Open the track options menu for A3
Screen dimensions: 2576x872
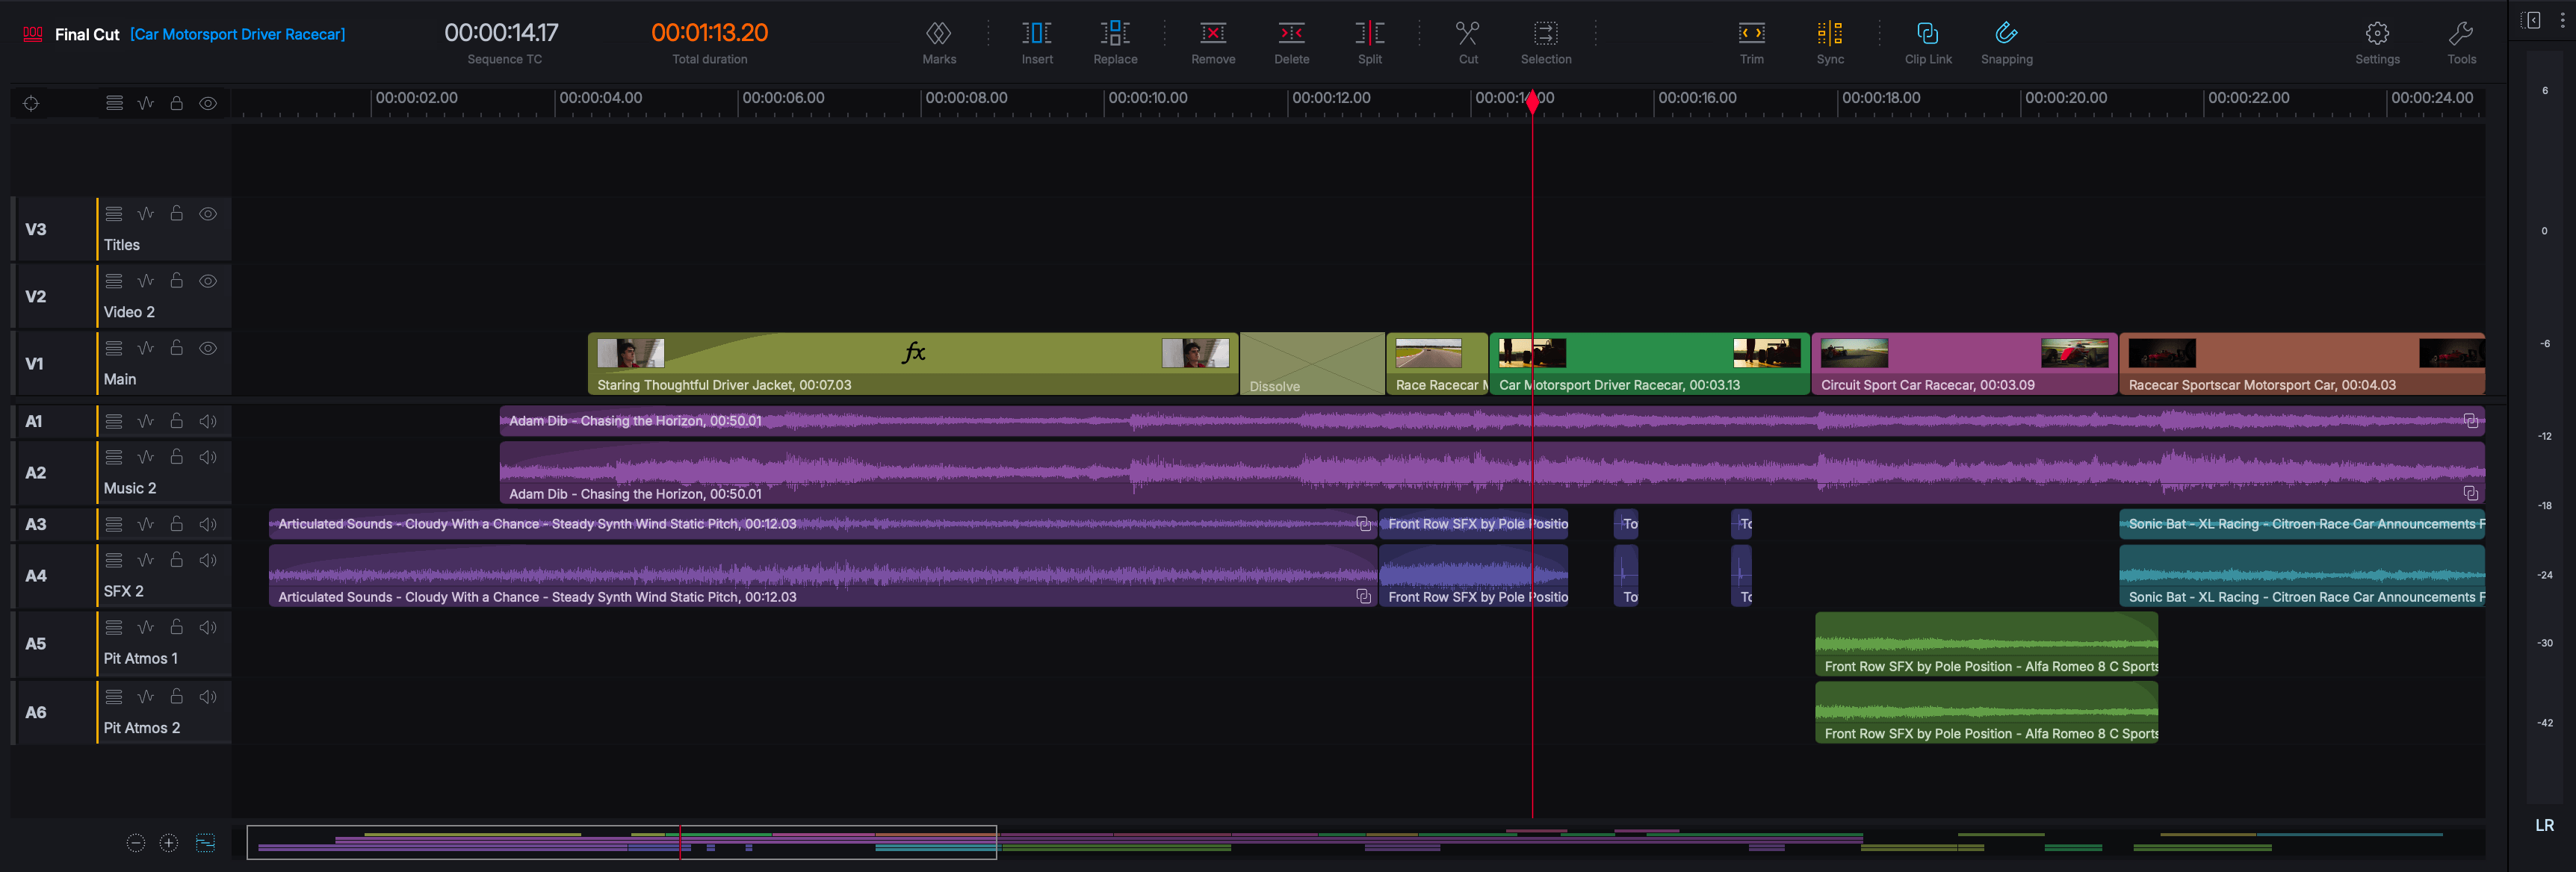pos(114,523)
